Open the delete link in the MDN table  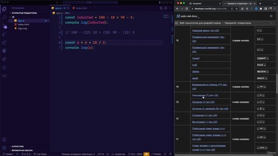195,71
